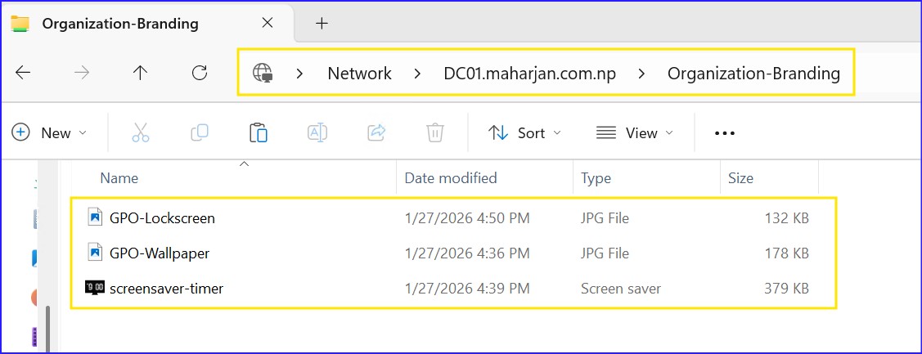Navigate back to previous location
Image resolution: width=922 pixels, height=354 pixels.
click(23, 73)
